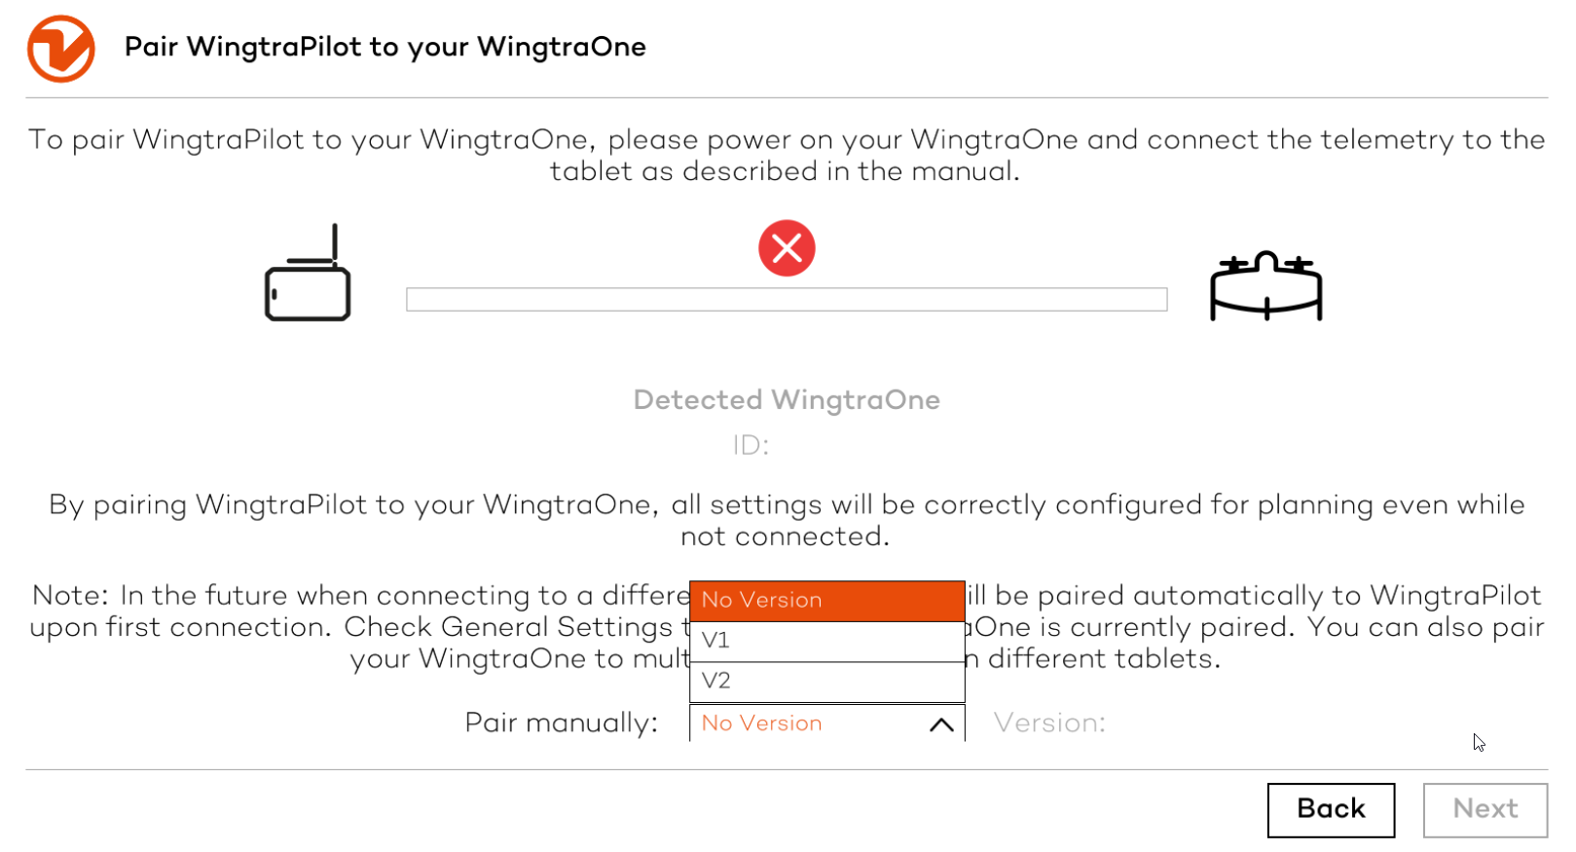Screen dimensions: 1576x852
Task: Click the Pair WingtraPilot page title
Action: (x=385, y=48)
